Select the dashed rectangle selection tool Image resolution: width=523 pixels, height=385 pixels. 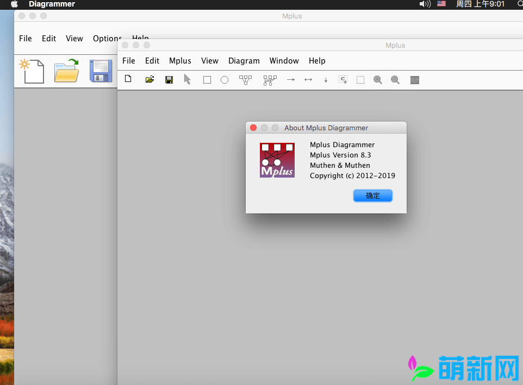[x=360, y=80]
